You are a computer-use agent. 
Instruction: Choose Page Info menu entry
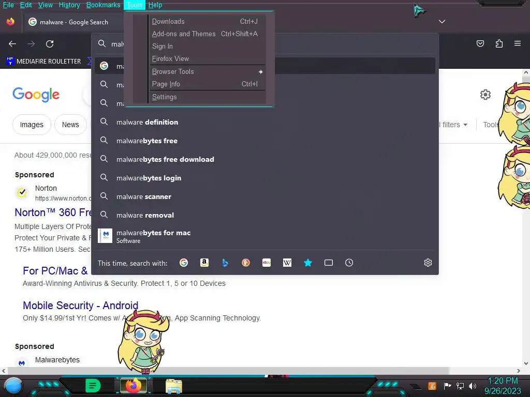(x=207, y=84)
